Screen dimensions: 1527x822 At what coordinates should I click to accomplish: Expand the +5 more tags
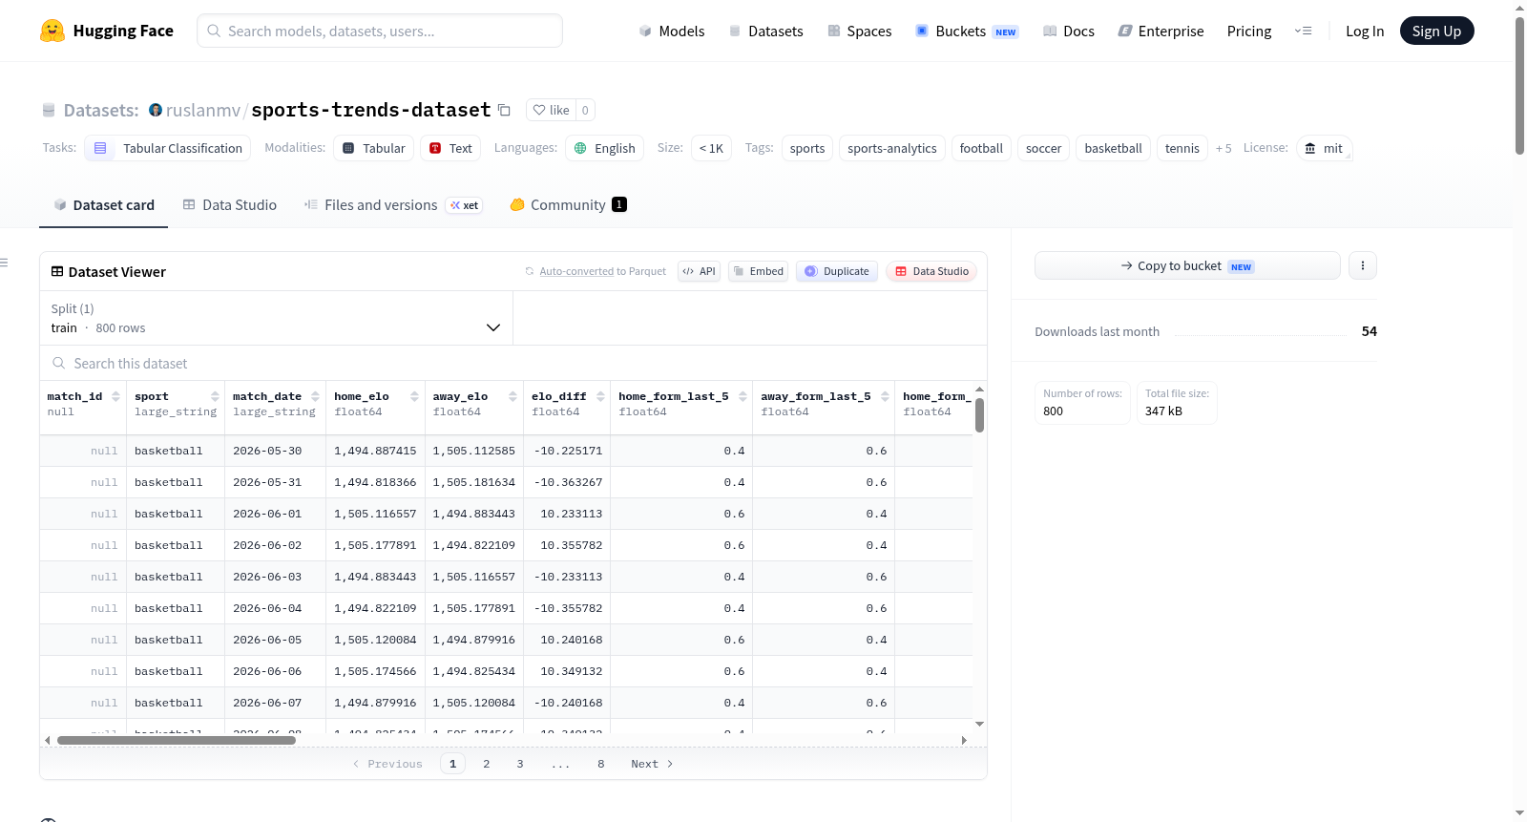[1224, 148]
